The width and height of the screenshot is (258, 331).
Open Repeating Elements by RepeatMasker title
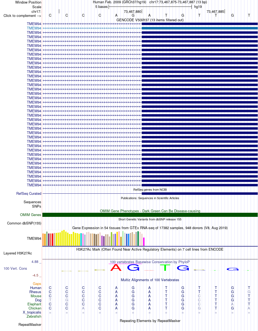(150, 321)
